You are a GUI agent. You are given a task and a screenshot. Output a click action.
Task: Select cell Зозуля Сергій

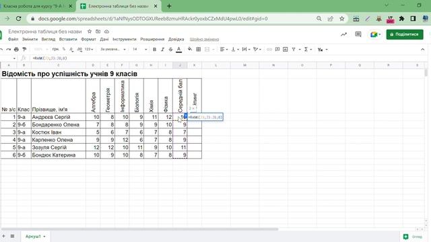(59, 147)
